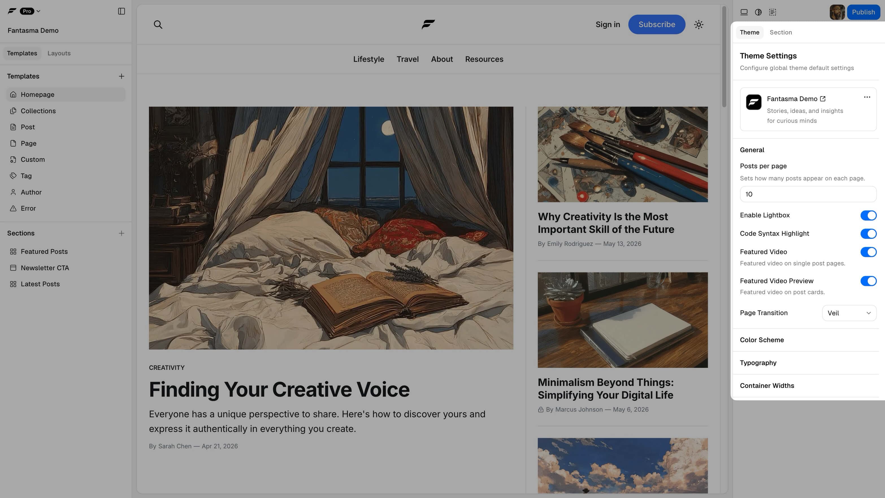Select the Featured Posts section
This screenshot has width=885, height=498.
66,252
